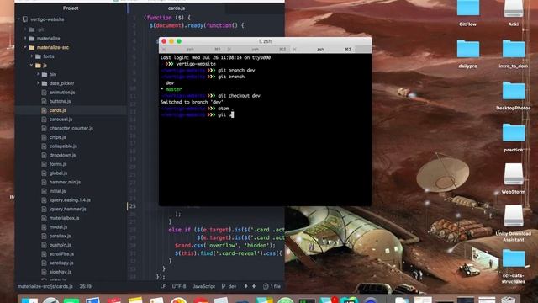Click the terminal prompt line 'git a'

197,114
